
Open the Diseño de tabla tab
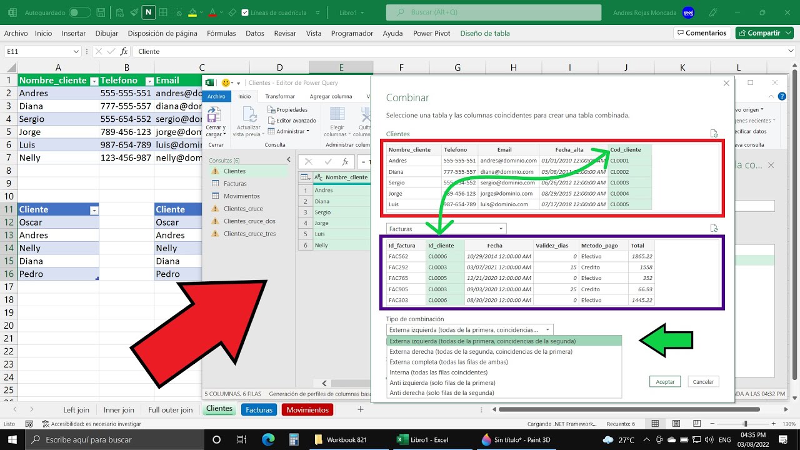485,33
